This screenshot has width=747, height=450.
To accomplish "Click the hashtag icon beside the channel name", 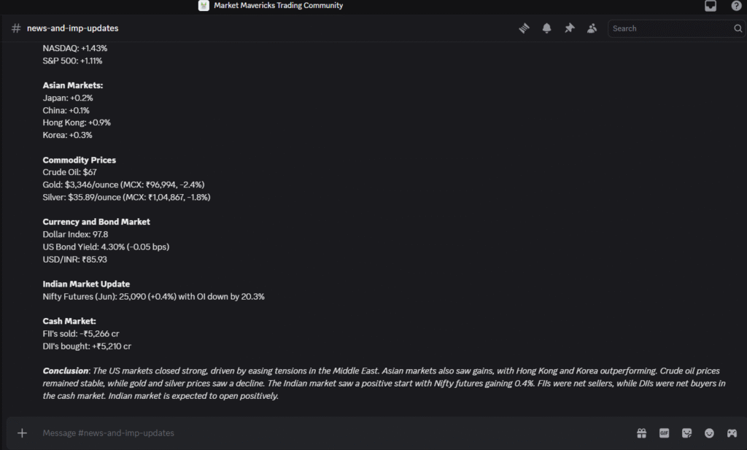I will 15,28.
